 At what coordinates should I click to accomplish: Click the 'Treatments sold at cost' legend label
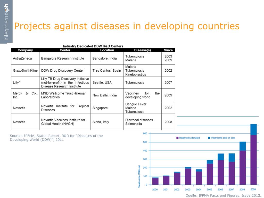pos(223,138)
